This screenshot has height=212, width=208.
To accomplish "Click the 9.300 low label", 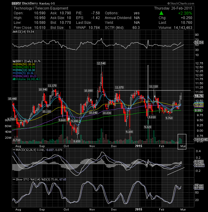I will (x=75, y=121).
